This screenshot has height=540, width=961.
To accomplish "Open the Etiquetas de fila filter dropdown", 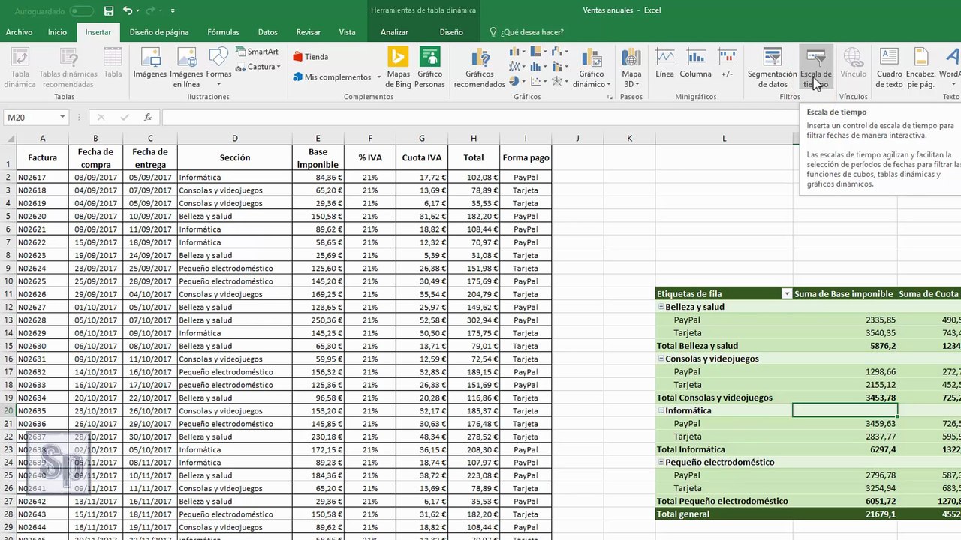I will [x=787, y=294].
